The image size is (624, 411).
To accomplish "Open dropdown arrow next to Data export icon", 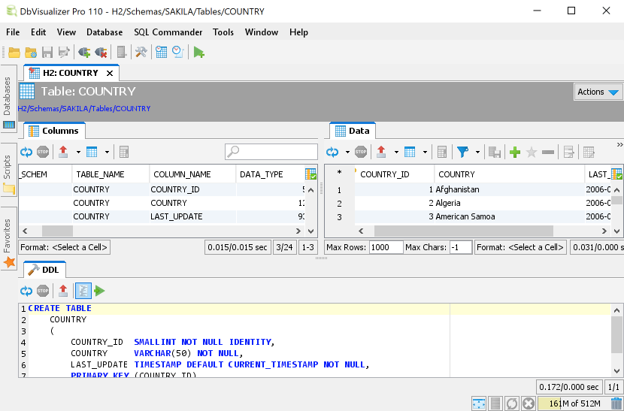I will coord(396,152).
